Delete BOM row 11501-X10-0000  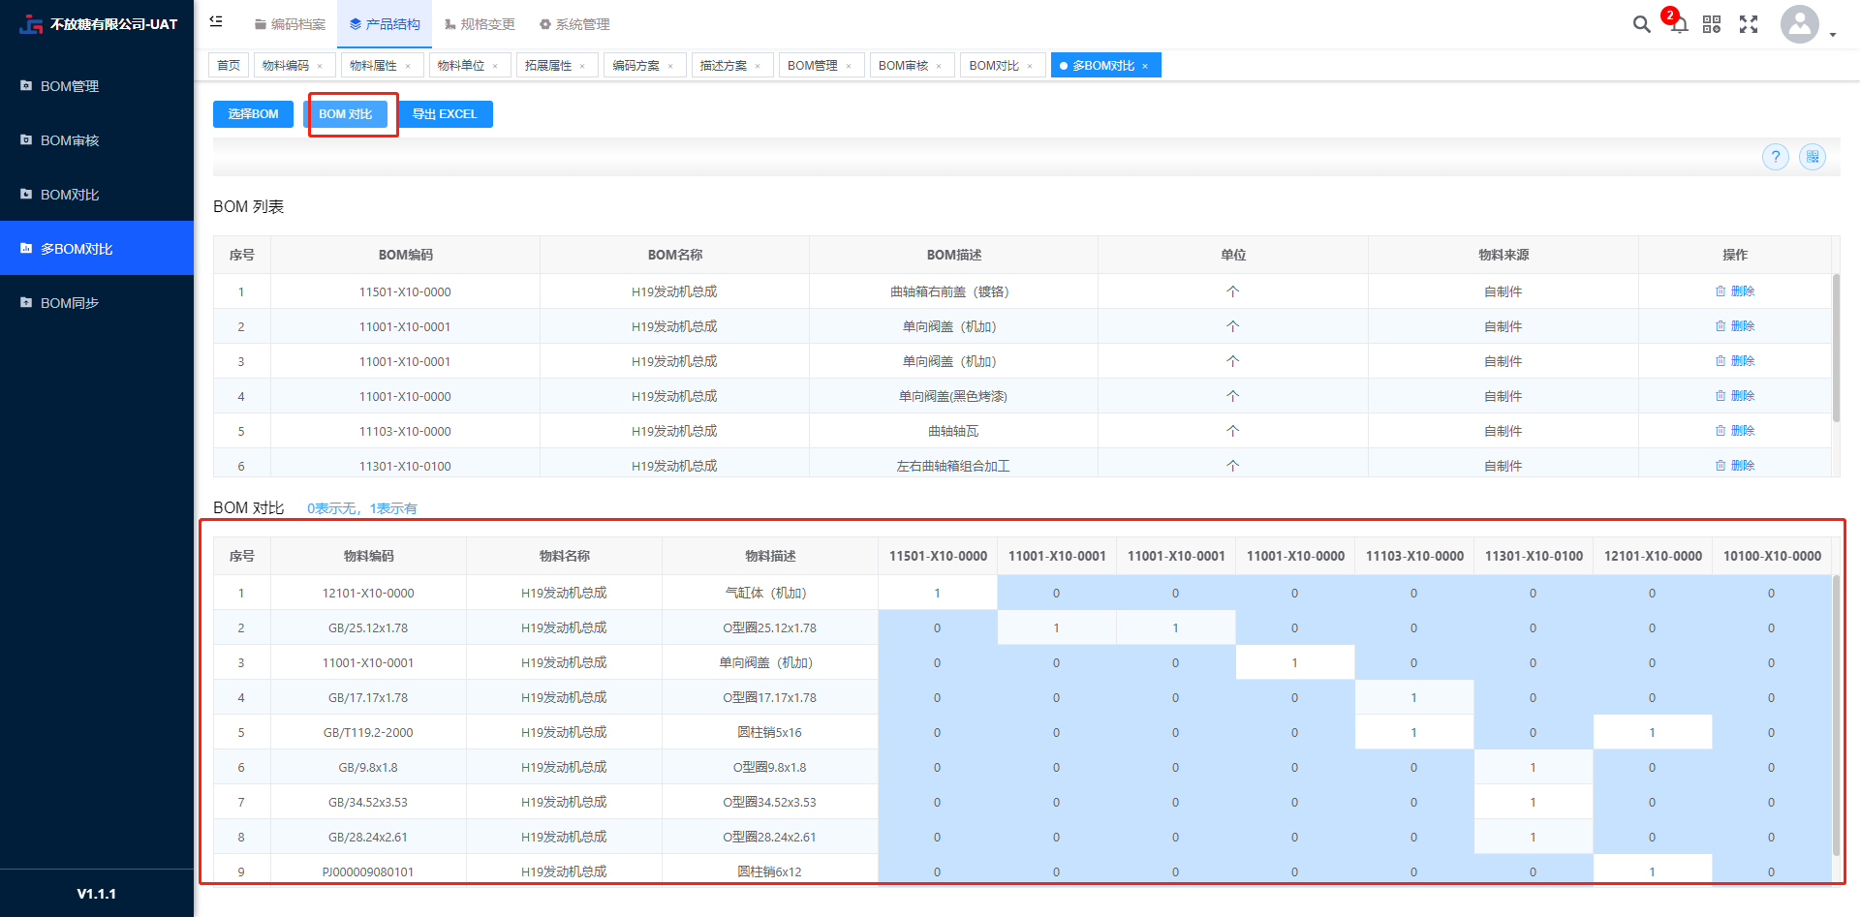pyautogui.click(x=1735, y=291)
